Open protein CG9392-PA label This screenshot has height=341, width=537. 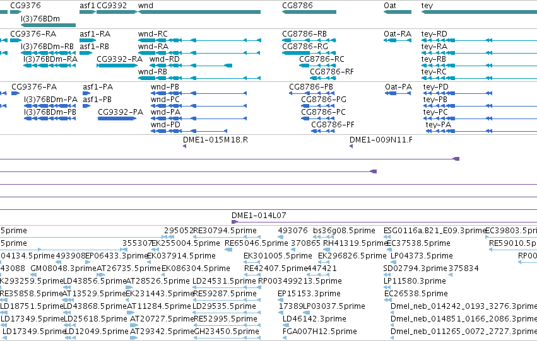120,112
